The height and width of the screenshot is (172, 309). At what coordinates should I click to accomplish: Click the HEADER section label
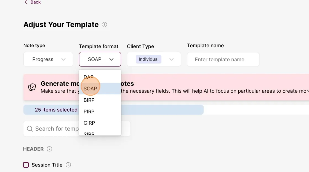33,149
